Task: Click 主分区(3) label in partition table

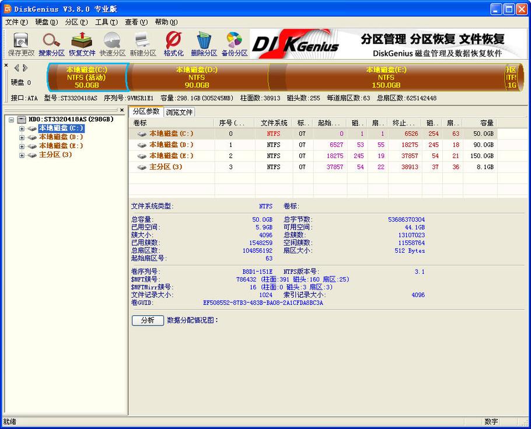Action: (x=166, y=167)
